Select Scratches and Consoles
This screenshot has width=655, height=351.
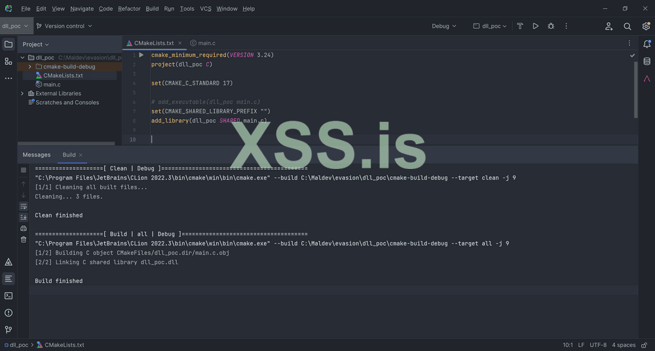[x=67, y=102]
